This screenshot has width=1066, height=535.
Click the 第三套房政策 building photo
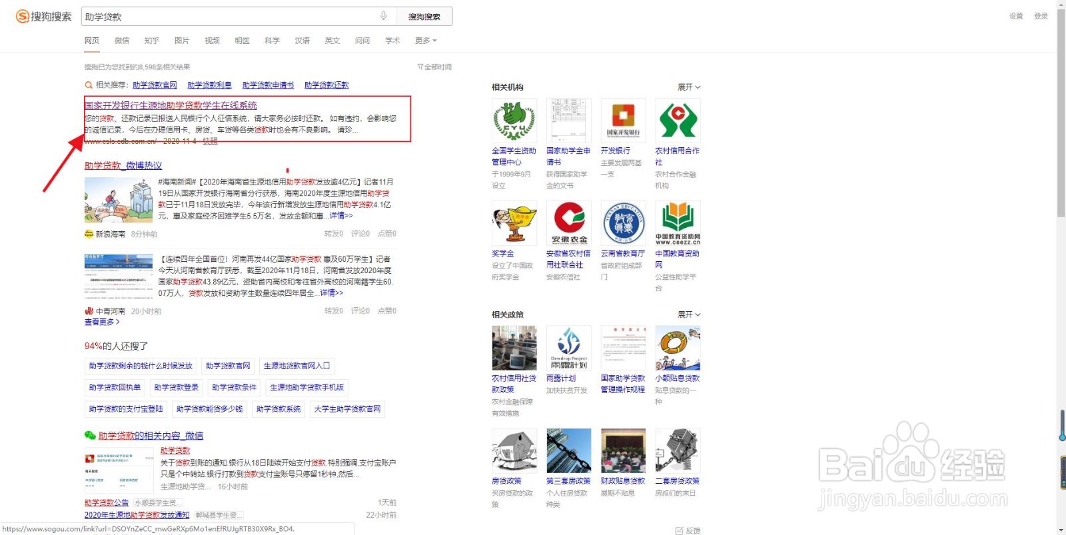tap(568, 450)
